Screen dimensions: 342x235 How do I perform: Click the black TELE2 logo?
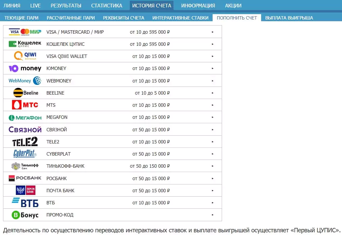click(25, 142)
